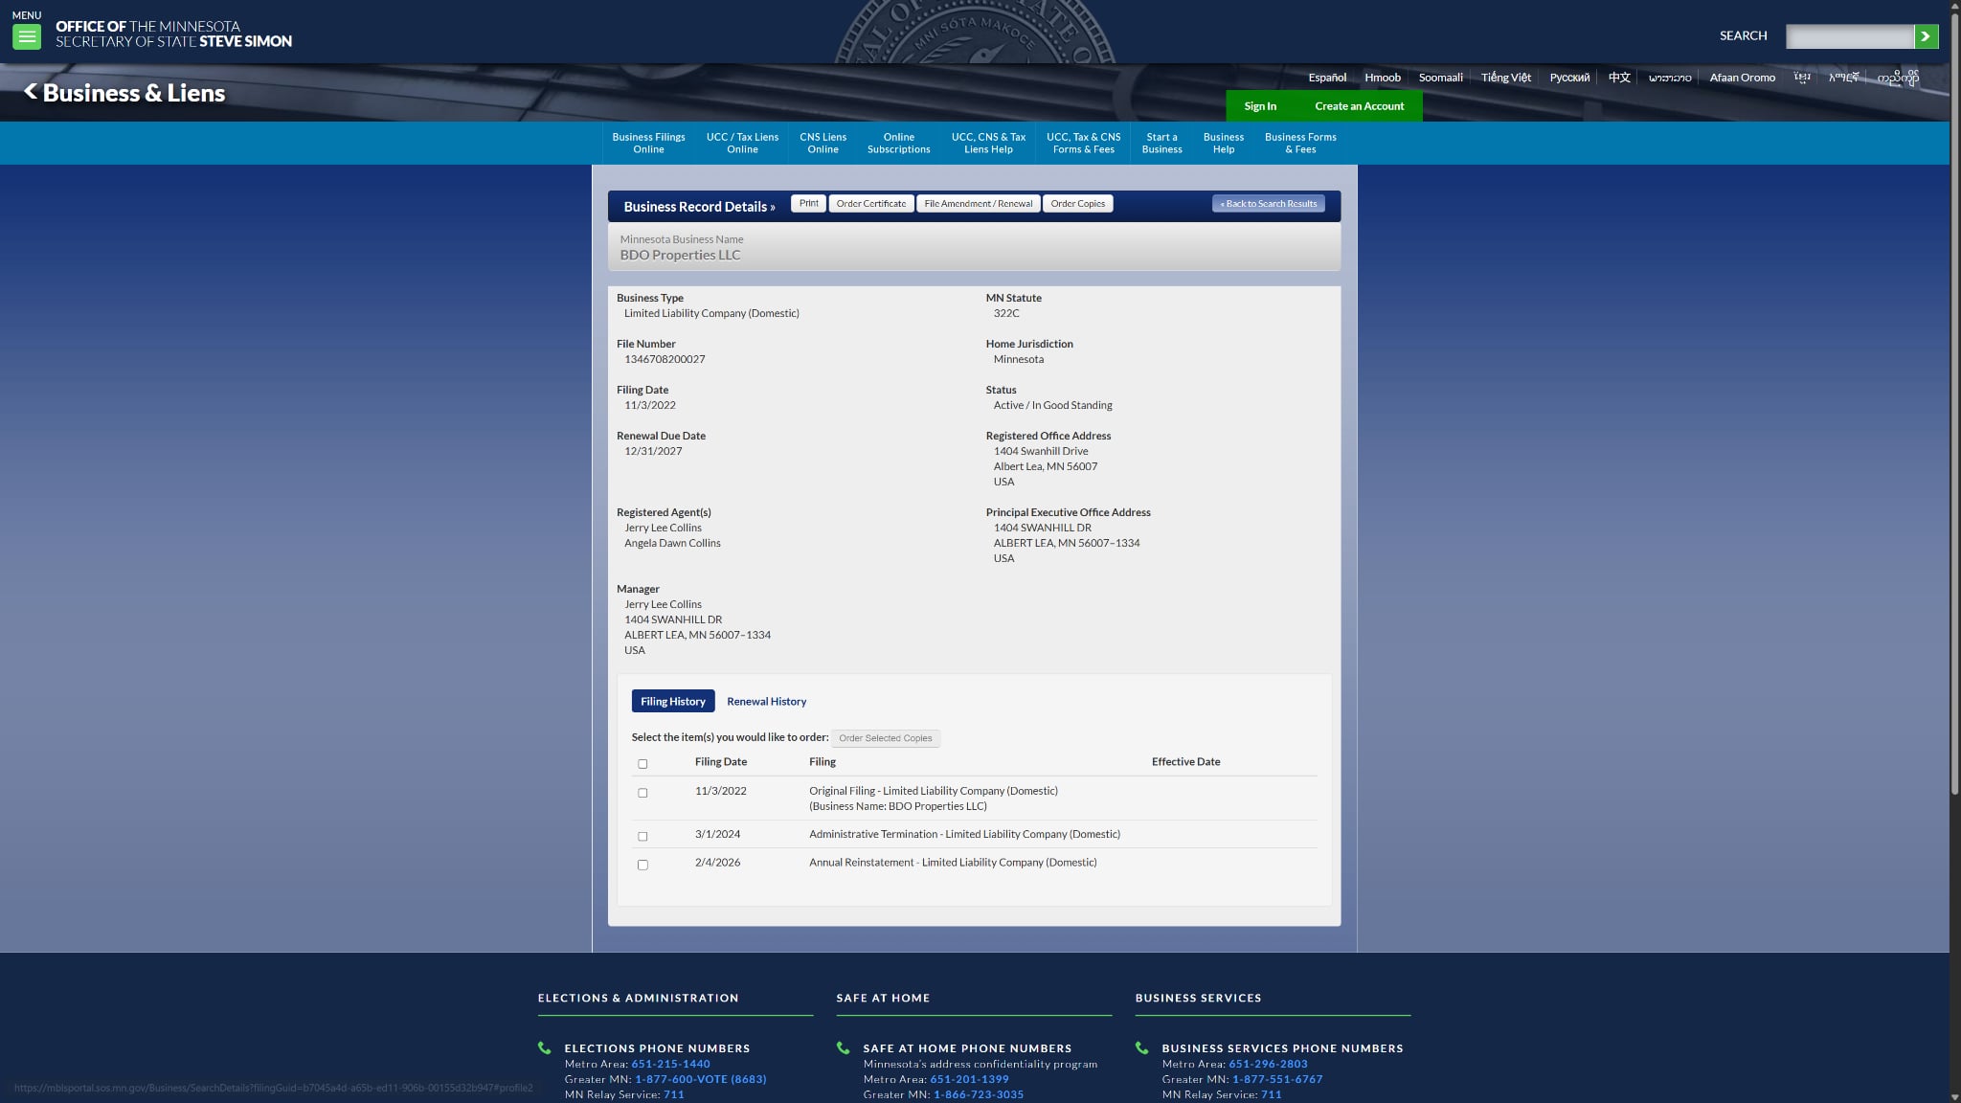Click Create an Account button

tap(1359, 106)
